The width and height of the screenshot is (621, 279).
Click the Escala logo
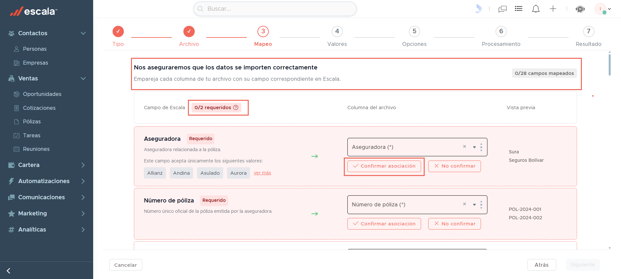tap(34, 11)
